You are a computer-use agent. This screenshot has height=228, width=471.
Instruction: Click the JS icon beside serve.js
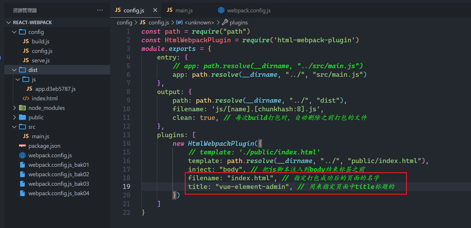(x=26, y=60)
